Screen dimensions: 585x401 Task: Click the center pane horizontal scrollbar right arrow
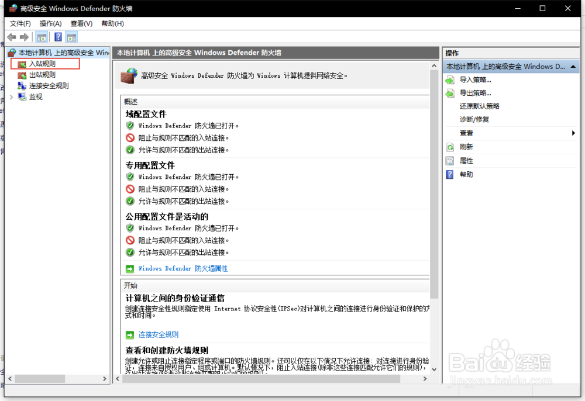[x=425, y=379]
